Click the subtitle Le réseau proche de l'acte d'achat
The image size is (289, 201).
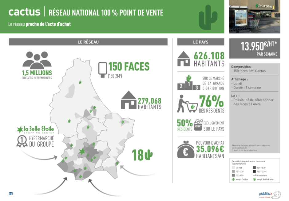pyautogui.click(x=39, y=24)
